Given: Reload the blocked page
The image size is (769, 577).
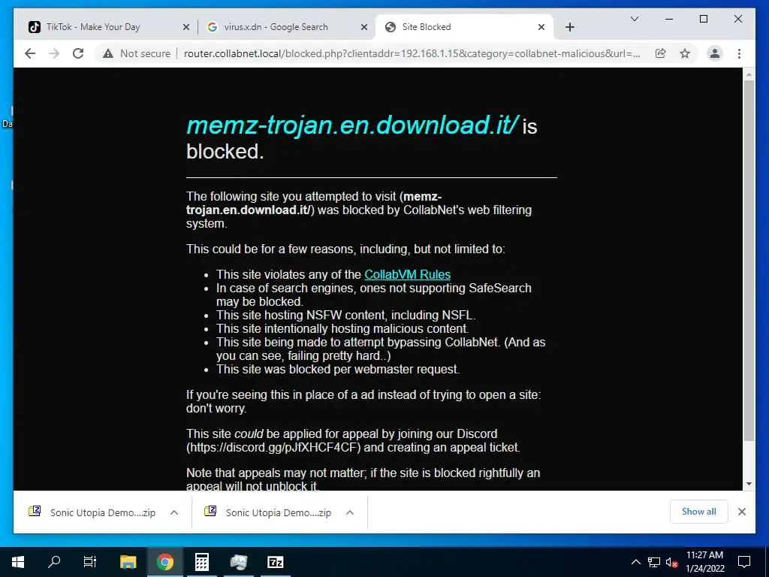Looking at the screenshot, I should [x=78, y=53].
